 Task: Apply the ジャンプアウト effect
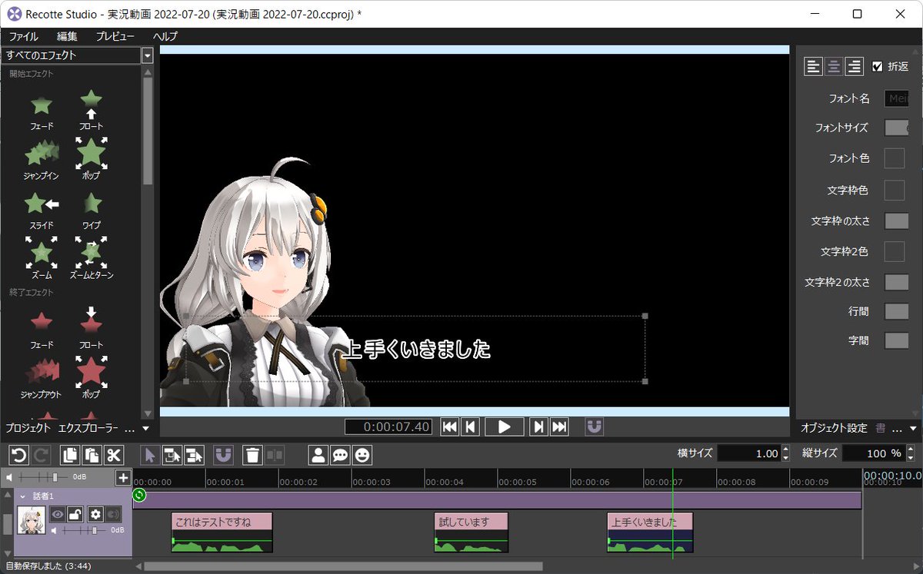coord(42,378)
